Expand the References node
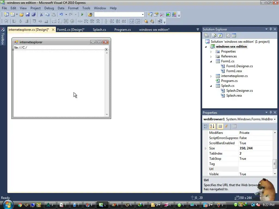Screen dimensions: 279x209 coord(211,57)
